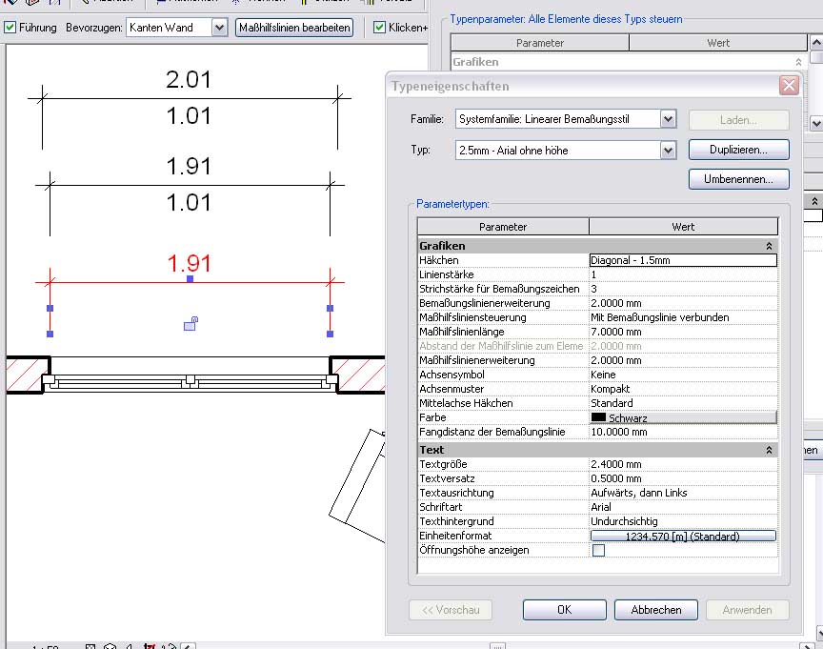Click the Textversatz value 0.5000 mm
Viewport: 823px width, 649px height.
(x=683, y=478)
